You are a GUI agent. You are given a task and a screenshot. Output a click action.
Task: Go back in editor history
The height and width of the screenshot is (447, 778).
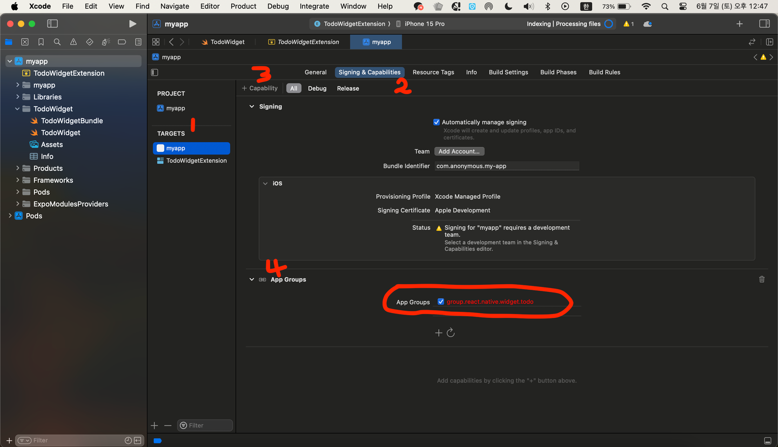point(171,42)
